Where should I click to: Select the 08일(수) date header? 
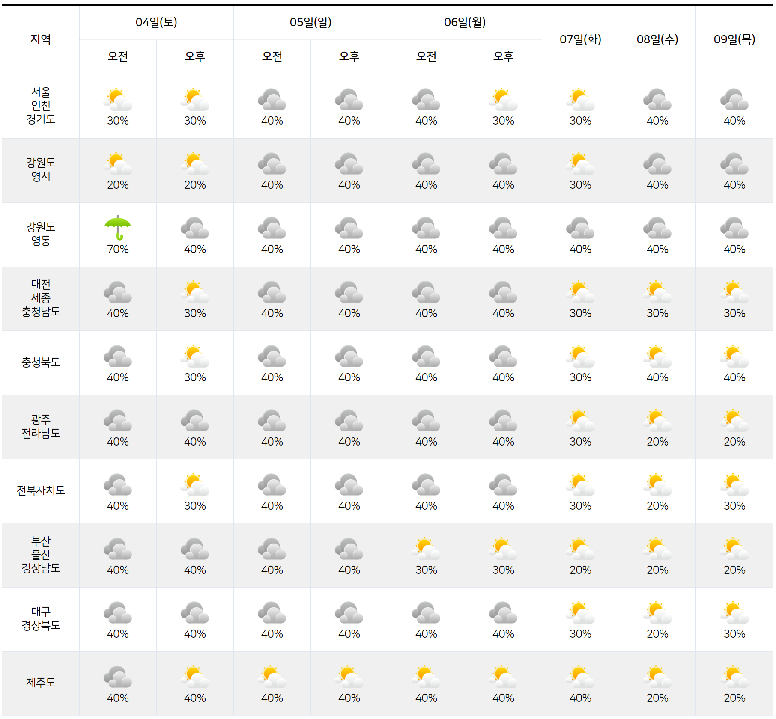(657, 39)
